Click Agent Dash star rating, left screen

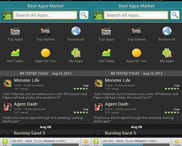(81, 112)
